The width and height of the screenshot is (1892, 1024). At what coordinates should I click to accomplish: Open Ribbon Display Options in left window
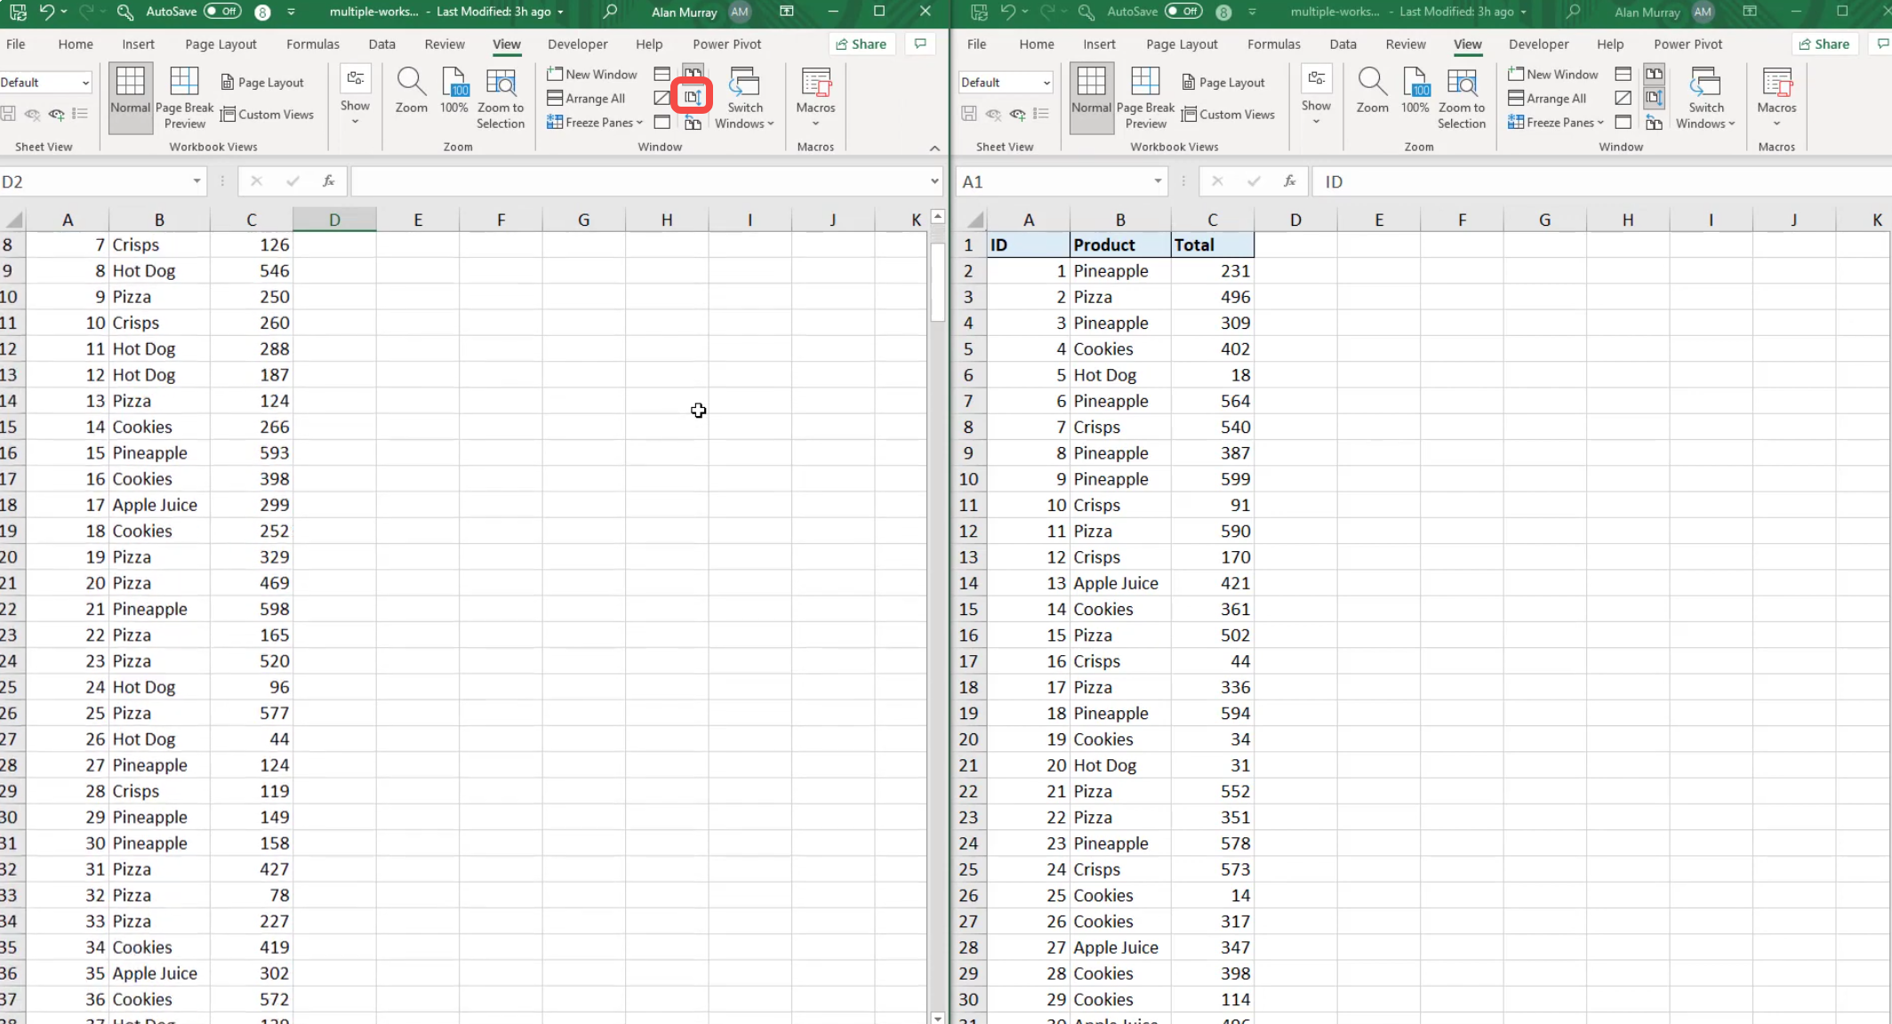pos(787,12)
